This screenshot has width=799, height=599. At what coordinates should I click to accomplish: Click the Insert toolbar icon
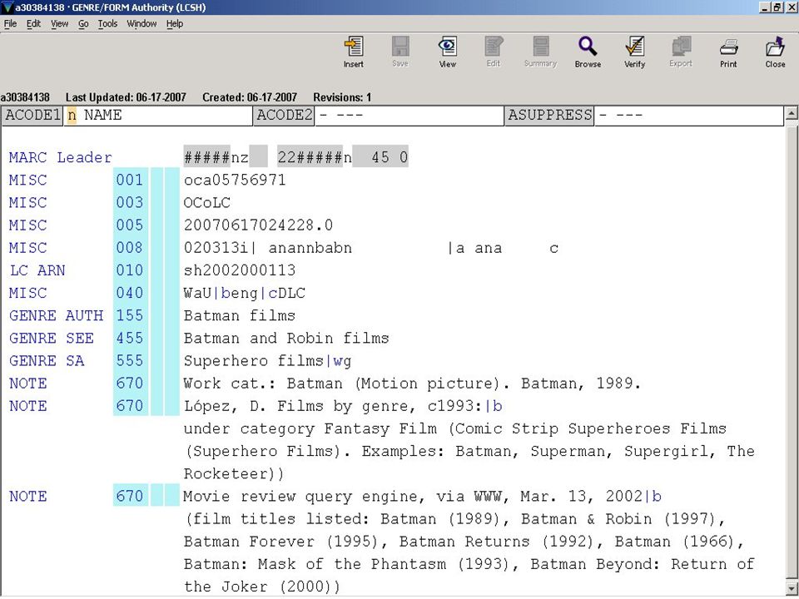pyautogui.click(x=353, y=52)
